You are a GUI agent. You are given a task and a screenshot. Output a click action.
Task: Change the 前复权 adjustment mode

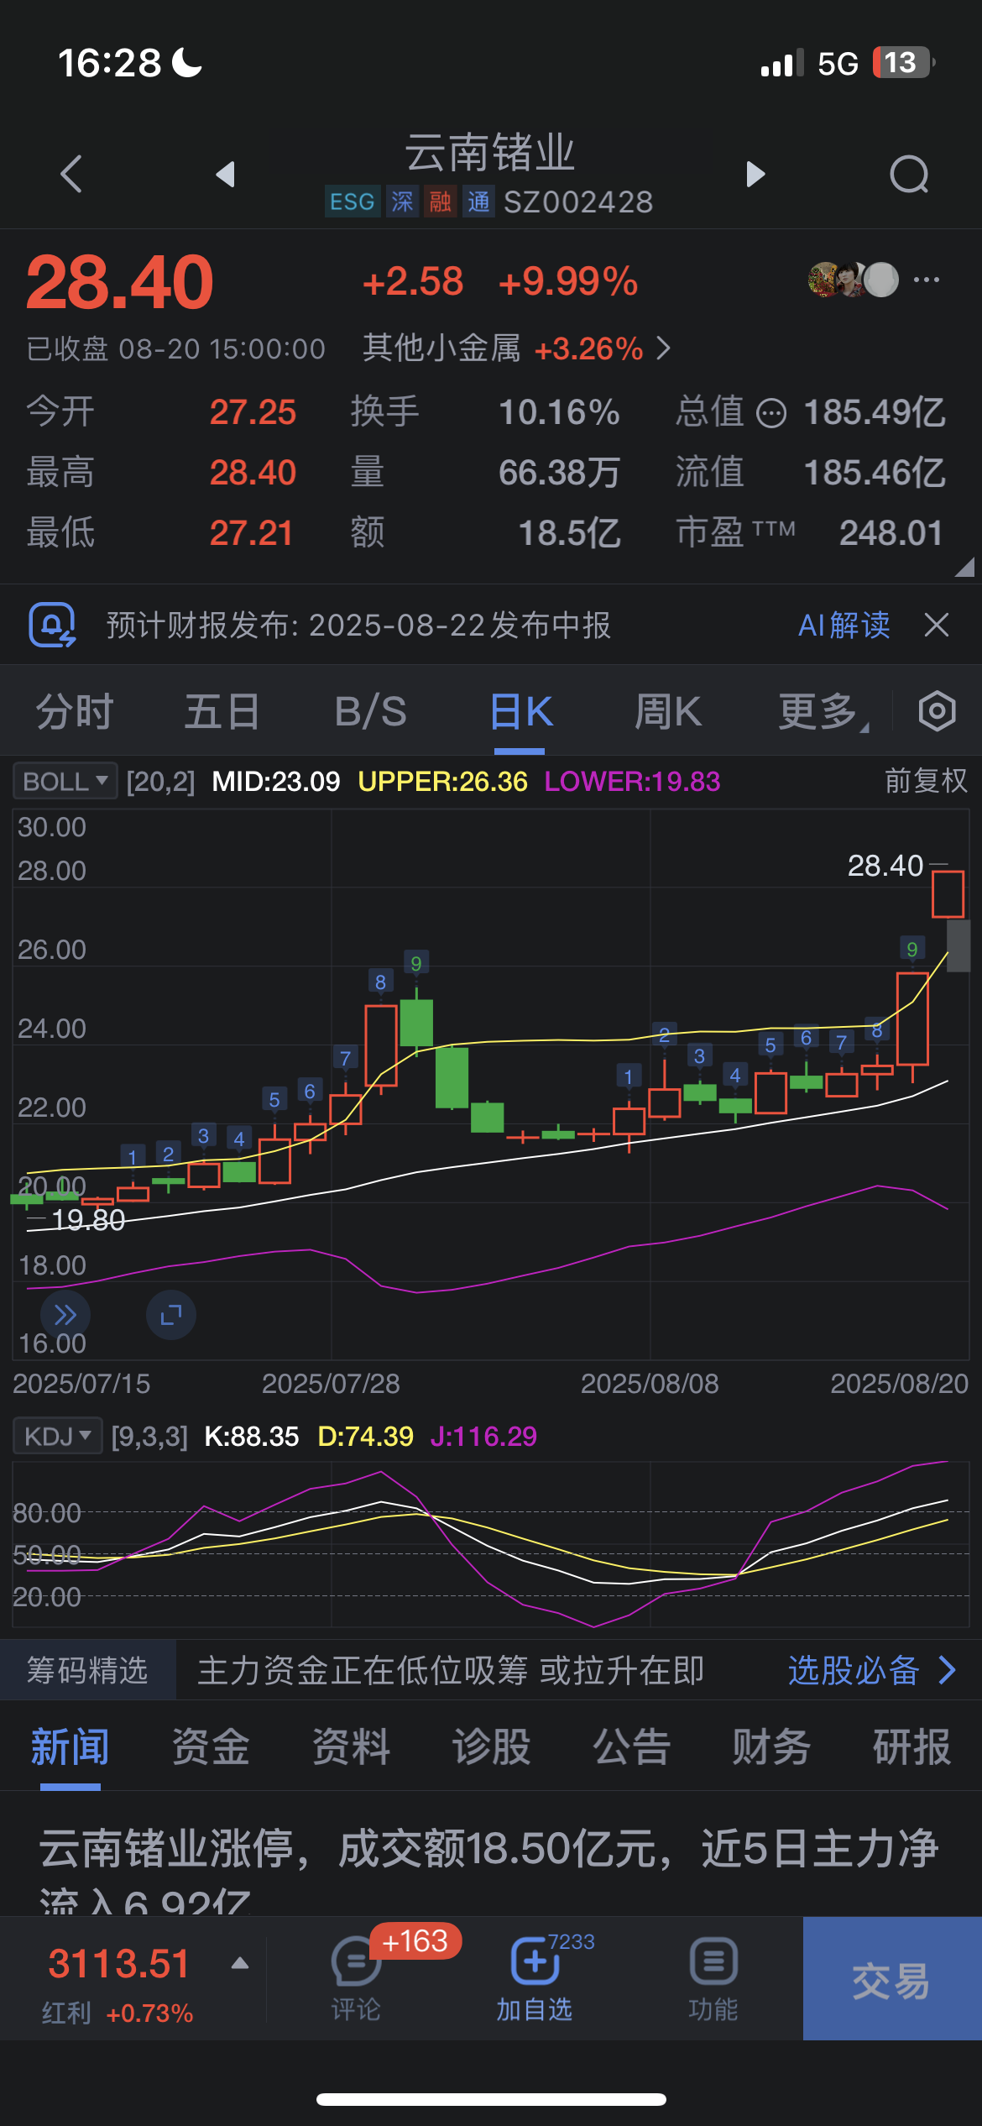(926, 781)
